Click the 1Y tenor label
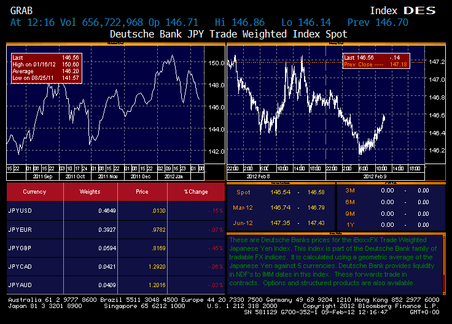 coord(350,225)
